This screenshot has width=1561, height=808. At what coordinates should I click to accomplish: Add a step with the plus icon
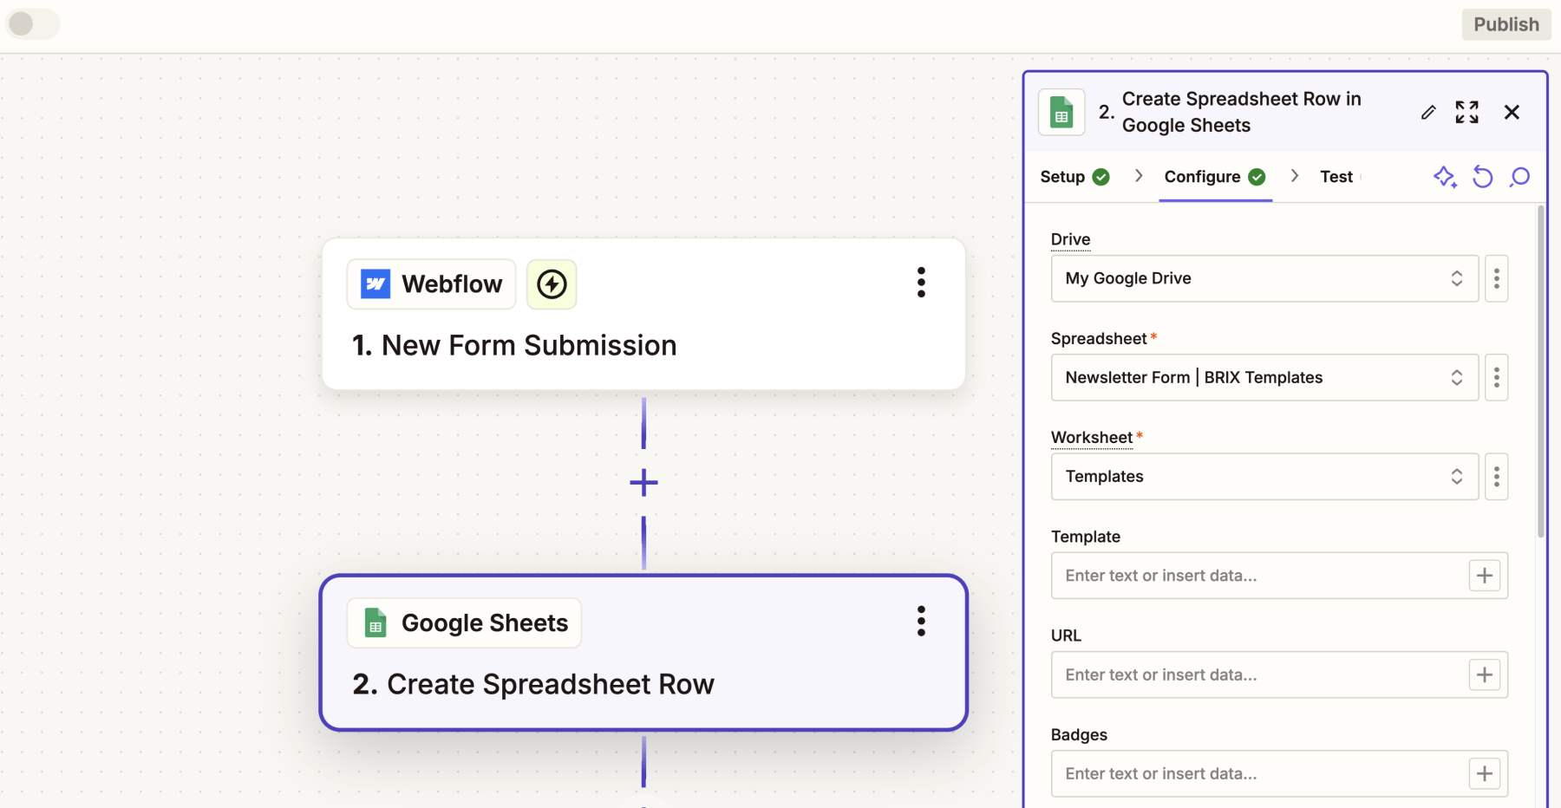[643, 482]
